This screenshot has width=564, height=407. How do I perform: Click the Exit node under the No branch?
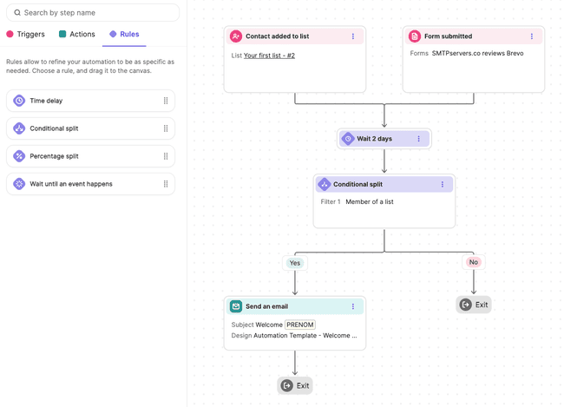click(474, 305)
